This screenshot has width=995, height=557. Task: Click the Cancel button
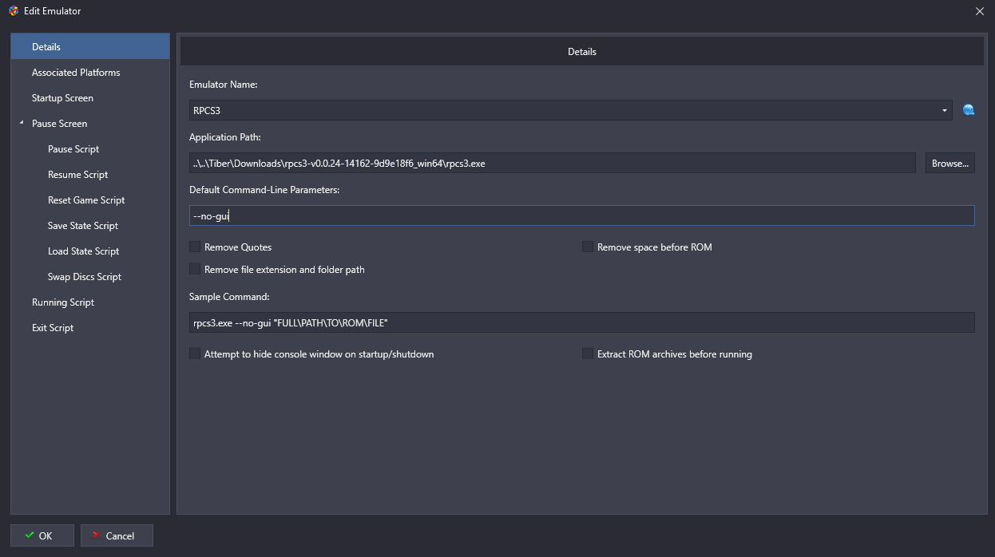point(117,535)
